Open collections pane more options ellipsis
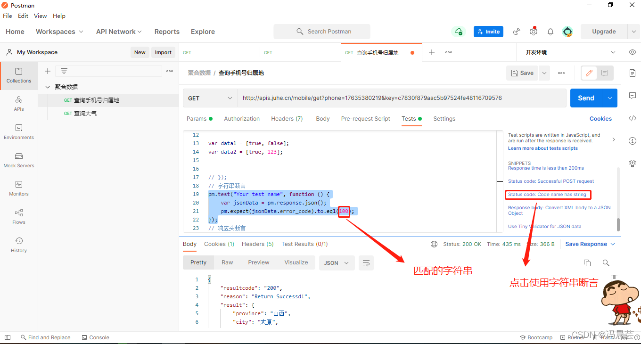The width and height of the screenshot is (641, 344). pyautogui.click(x=170, y=71)
